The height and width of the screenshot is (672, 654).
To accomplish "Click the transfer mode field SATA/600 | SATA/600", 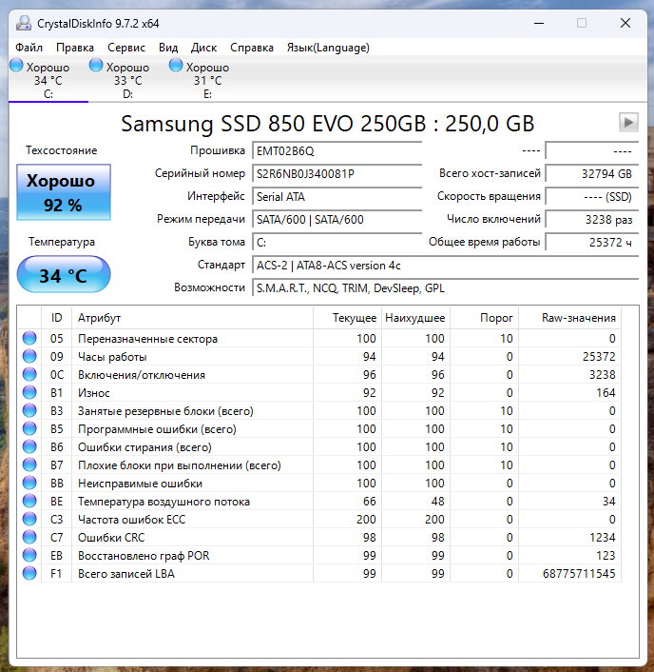I will point(337,220).
